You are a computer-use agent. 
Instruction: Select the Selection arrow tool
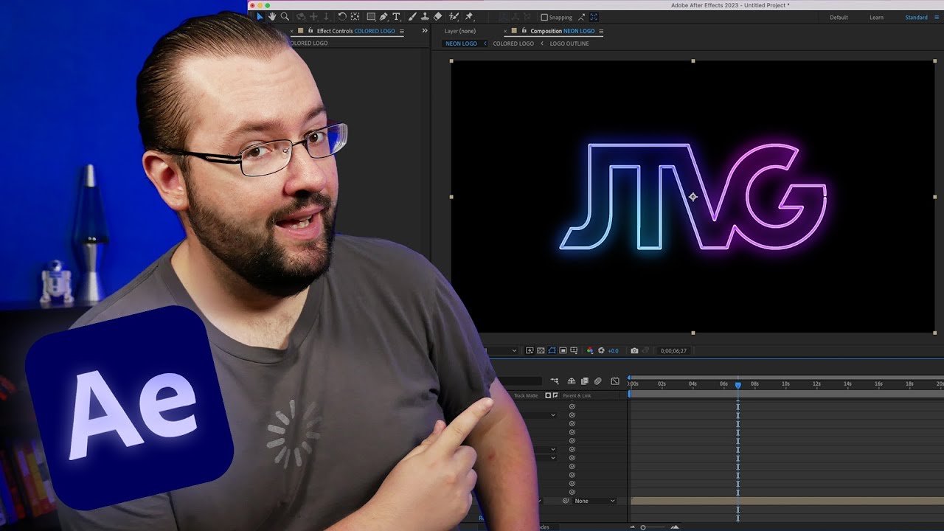[260, 16]
